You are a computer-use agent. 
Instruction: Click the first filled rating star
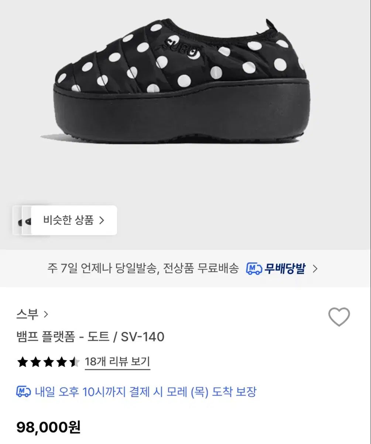[x=23, y=362]
